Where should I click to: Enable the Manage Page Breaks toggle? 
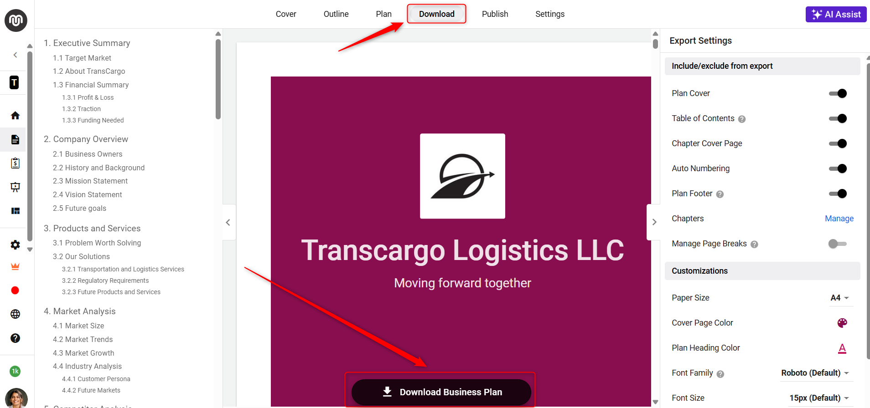(x=838, y=244)
